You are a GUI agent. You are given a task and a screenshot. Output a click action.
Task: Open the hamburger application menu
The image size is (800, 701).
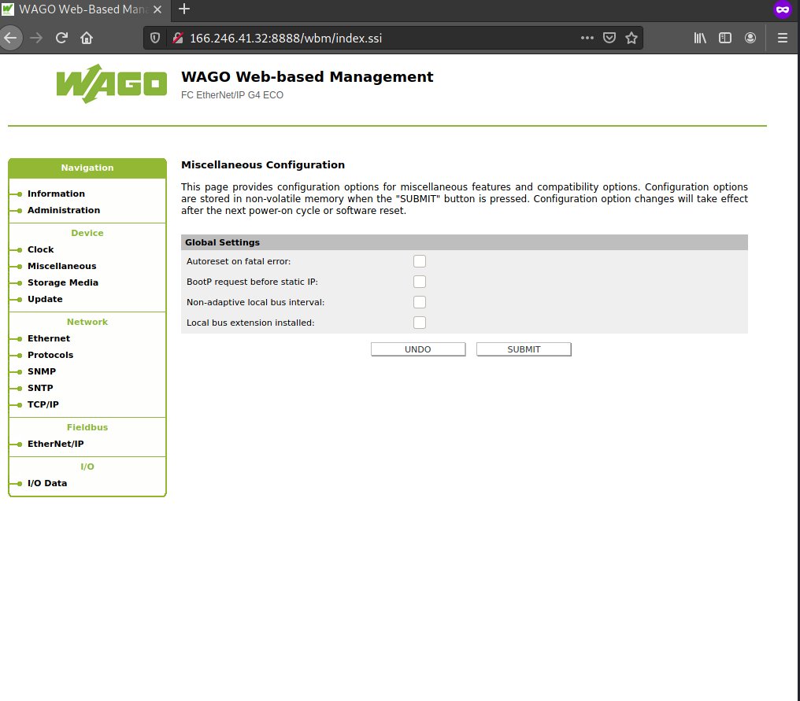[x=783, y=38]
